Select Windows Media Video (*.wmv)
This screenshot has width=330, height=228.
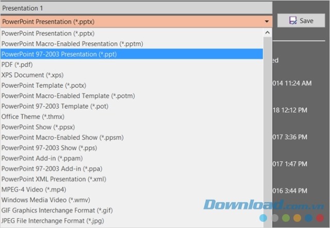tap(132, 200)
